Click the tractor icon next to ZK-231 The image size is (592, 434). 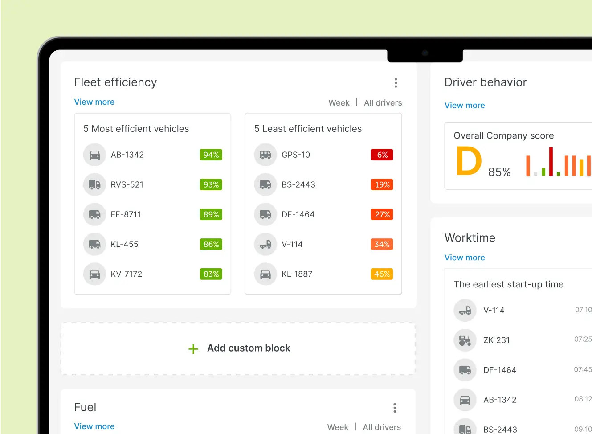coord(465,340)
